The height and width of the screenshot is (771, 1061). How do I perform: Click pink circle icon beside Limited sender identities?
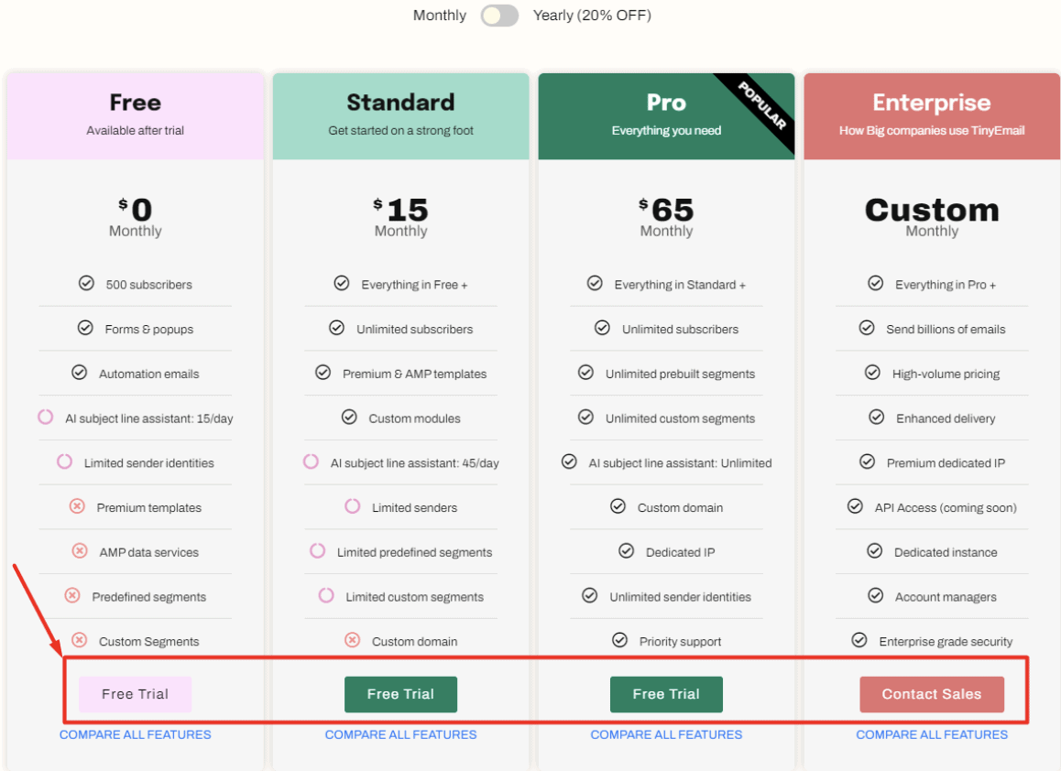64,462
